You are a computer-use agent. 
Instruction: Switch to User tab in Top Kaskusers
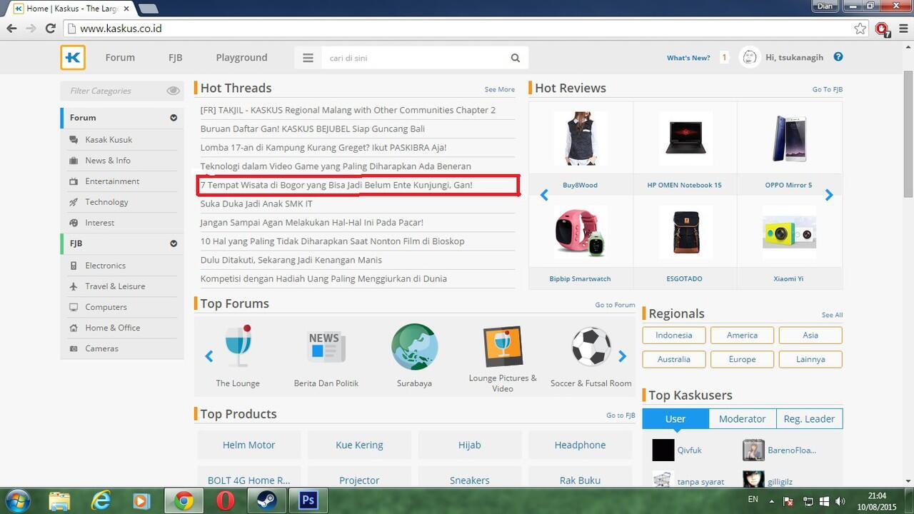676,419
